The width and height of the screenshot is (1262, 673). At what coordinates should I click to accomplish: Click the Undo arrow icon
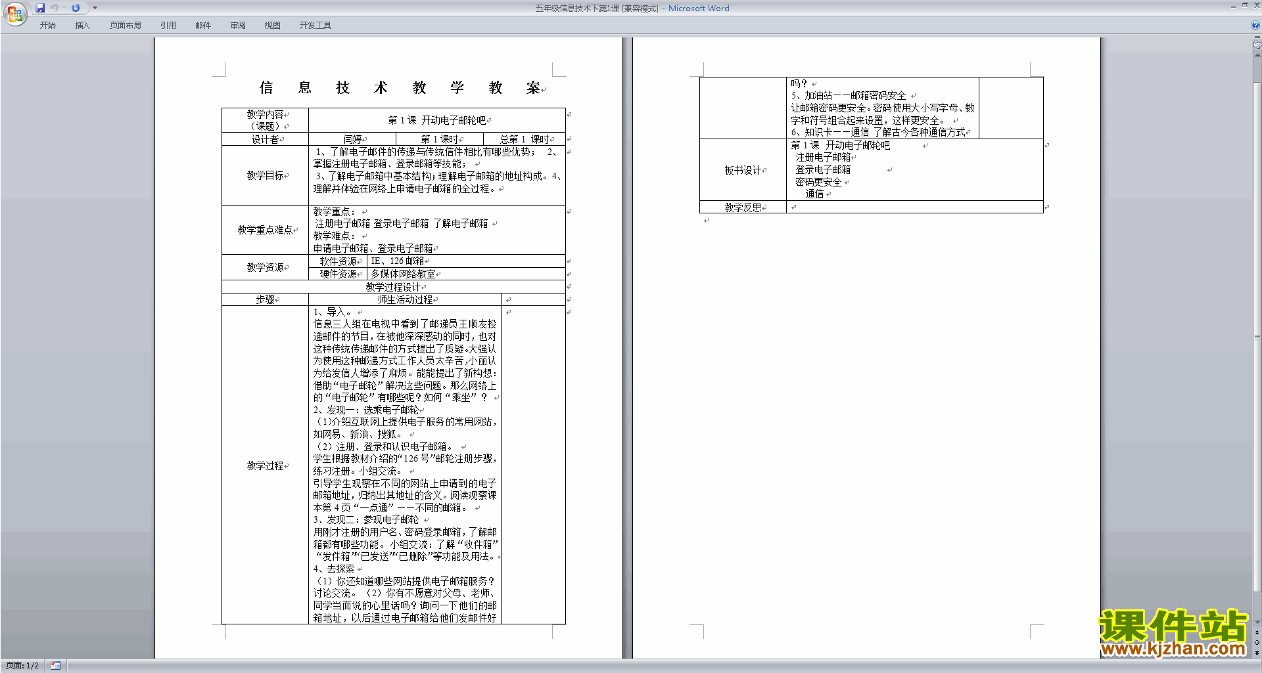[55, 8]
